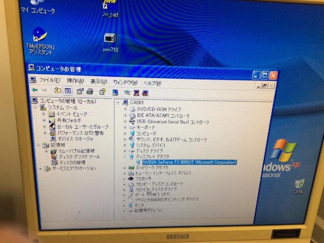Viewport: 324px width, 243px height.
Task: Click the Help question mark toolbar icon
Action: tap(102, 92)
